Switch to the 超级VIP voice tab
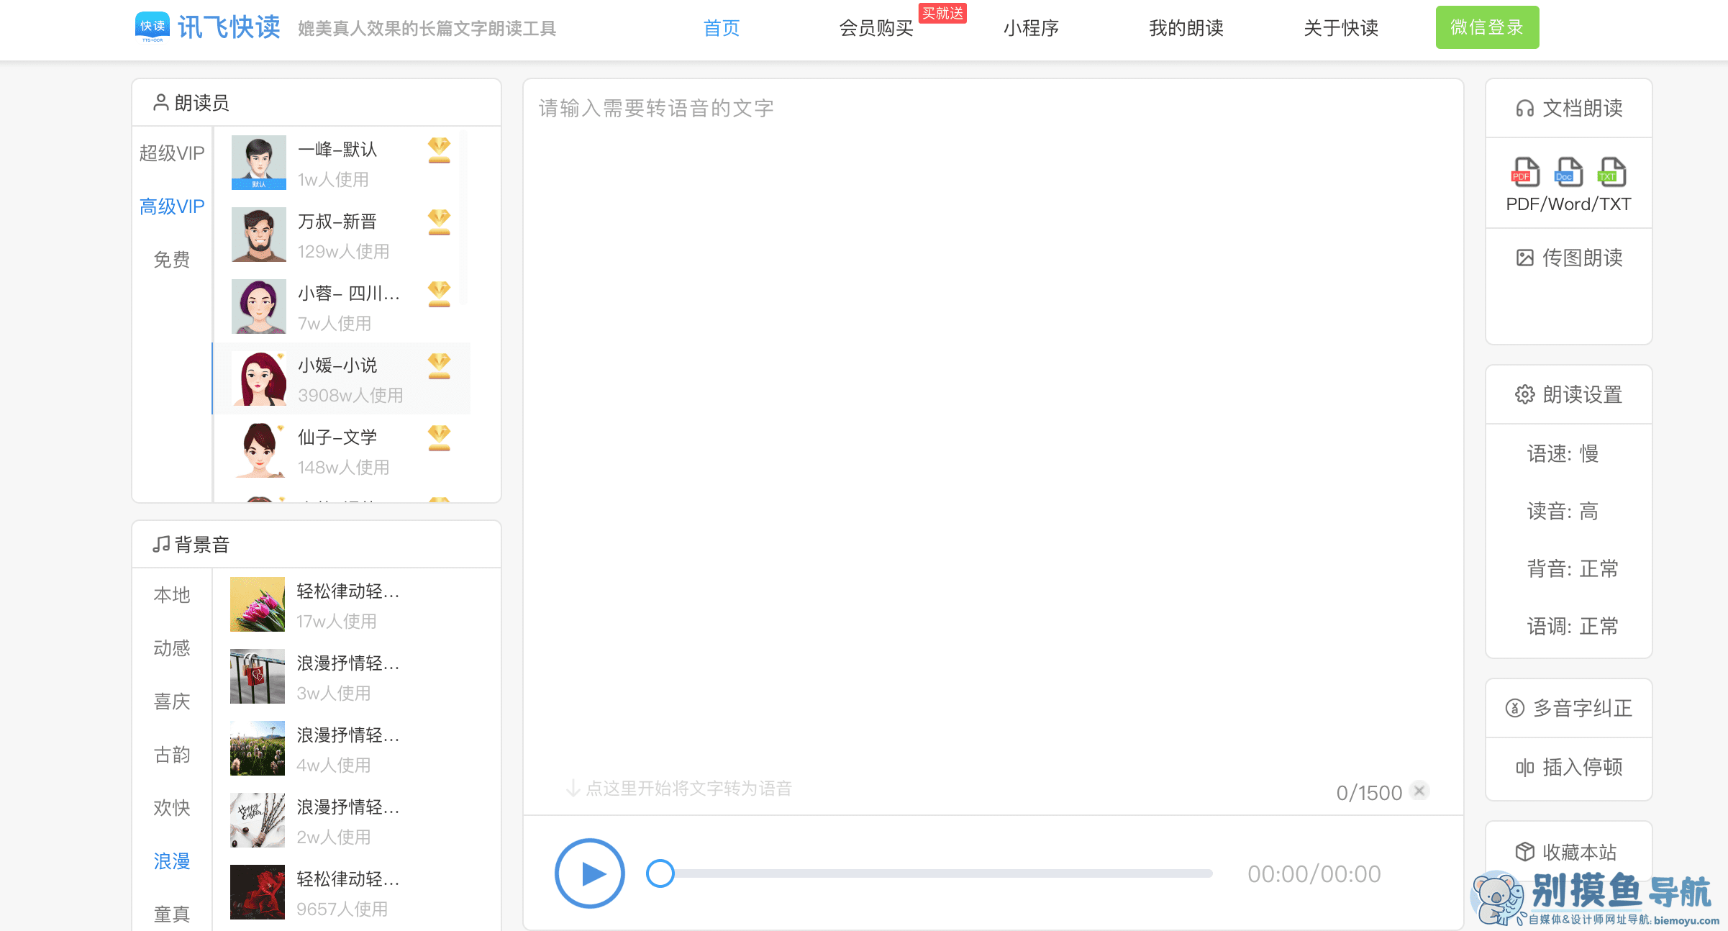 click(172, 152)
